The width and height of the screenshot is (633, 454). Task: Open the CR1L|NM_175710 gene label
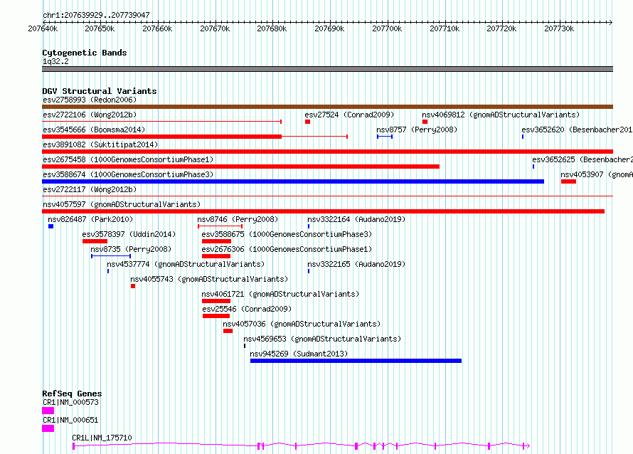pos(102,438)
